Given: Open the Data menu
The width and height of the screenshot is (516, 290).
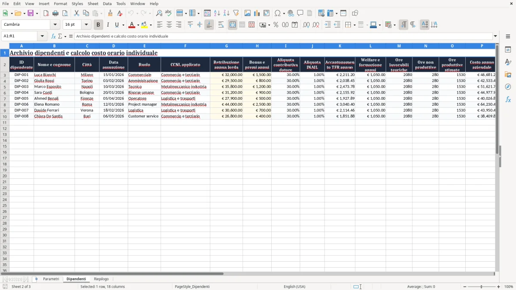Looking at the screenshot, I should tap(107, 3).
